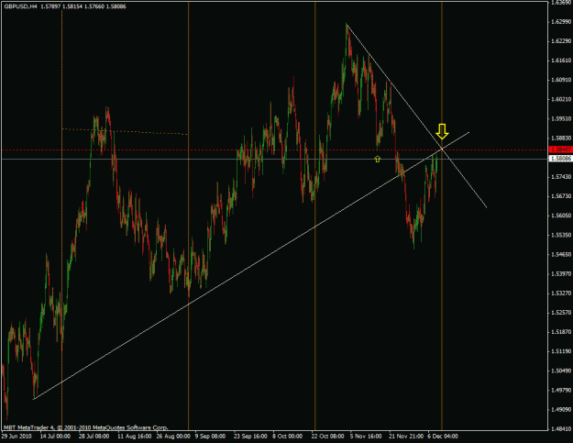
Task: Click the 5 Nov 16:00 time label
Action: pos(366,436)
